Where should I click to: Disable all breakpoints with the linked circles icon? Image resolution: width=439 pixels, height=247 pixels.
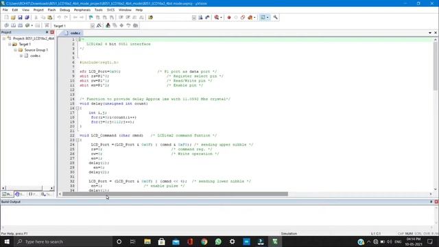click(243, 17)
